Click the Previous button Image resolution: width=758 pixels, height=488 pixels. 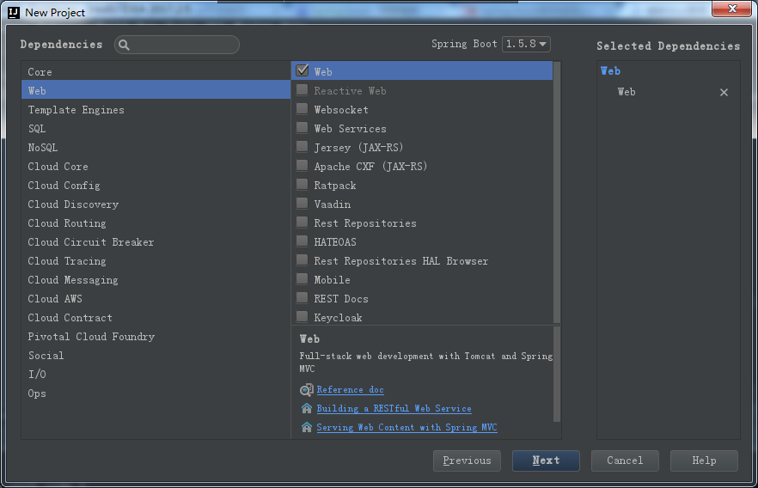(467, 461)
